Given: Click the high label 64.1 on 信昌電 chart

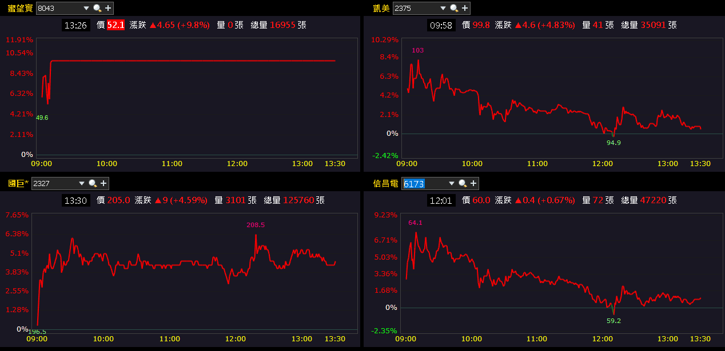Looking at the screenshot, I should (415, 223).
